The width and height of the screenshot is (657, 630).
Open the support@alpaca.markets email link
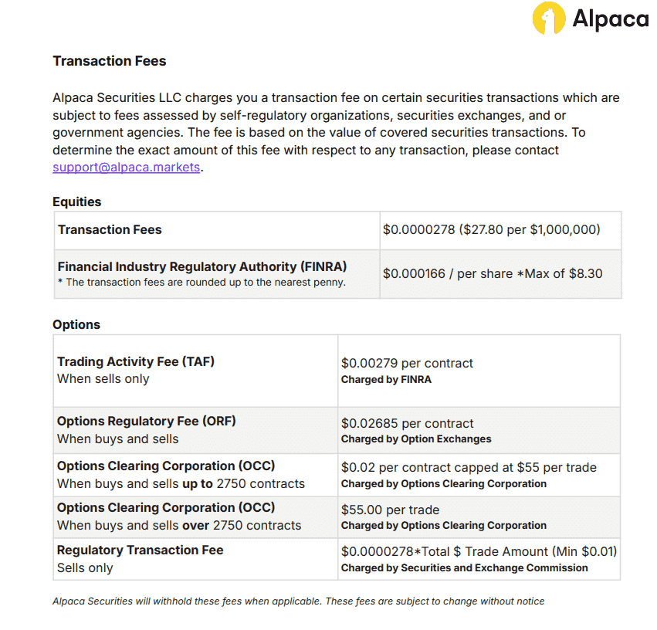(x=126, y=167)
